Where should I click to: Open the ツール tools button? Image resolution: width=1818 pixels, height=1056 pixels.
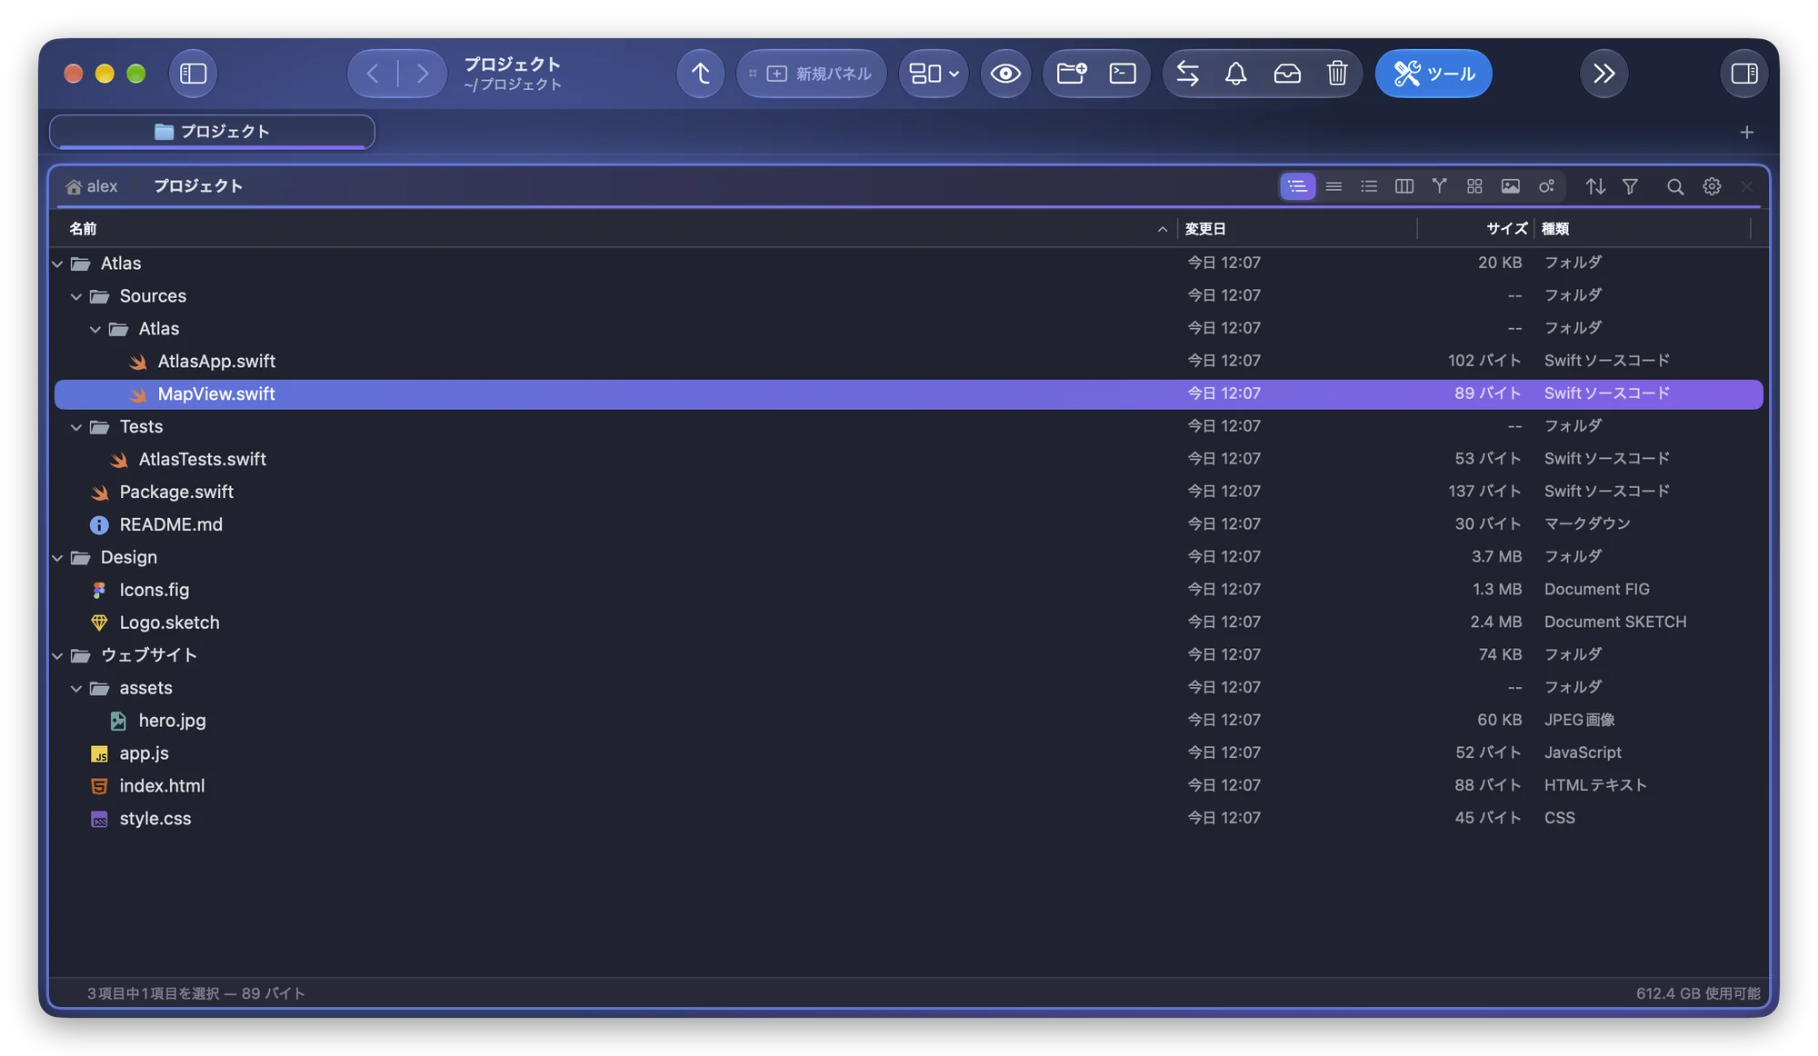pyautogui.click(x=1433, y=74)
